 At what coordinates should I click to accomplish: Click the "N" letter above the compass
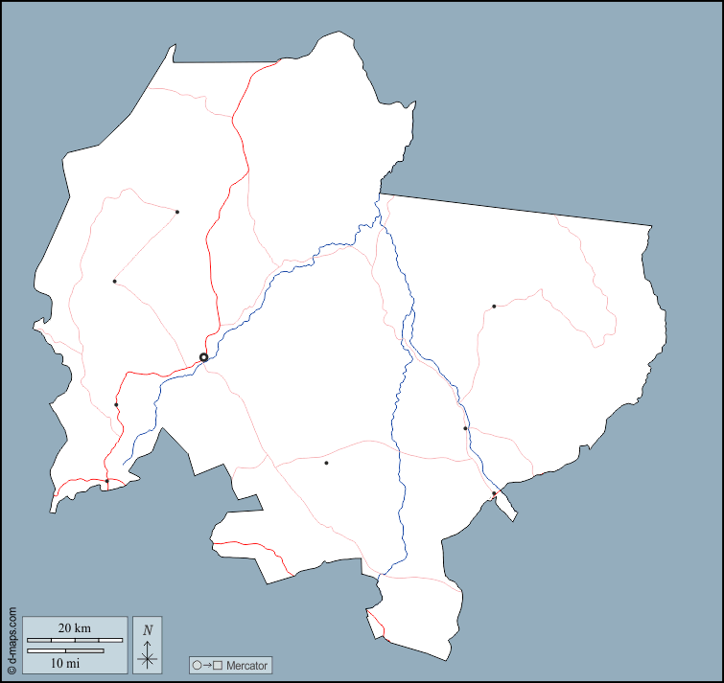(147, 630)
